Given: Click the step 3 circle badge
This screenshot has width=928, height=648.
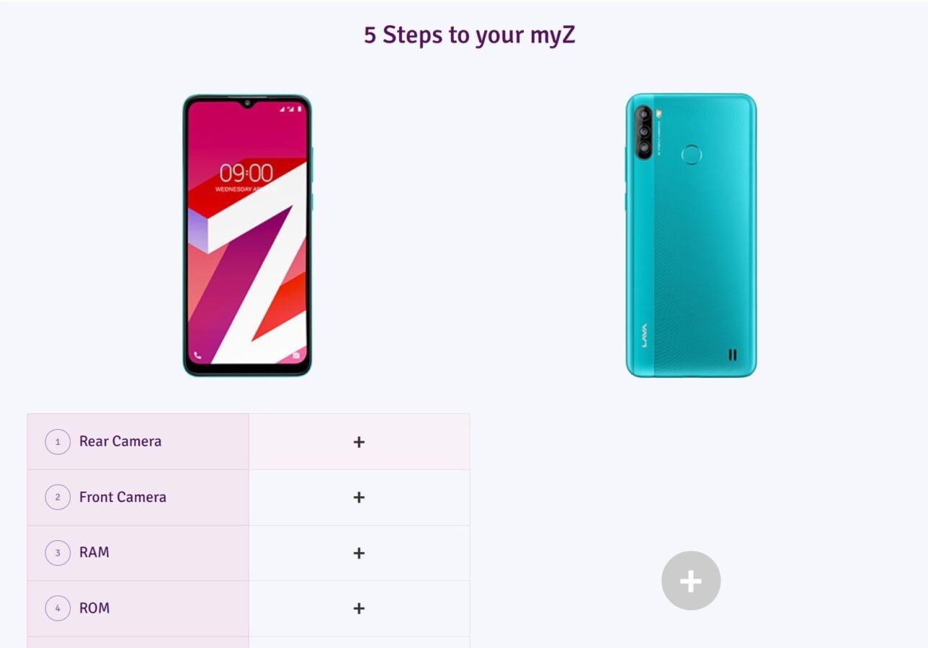Looking at the screenshot, I should (58, 553).
